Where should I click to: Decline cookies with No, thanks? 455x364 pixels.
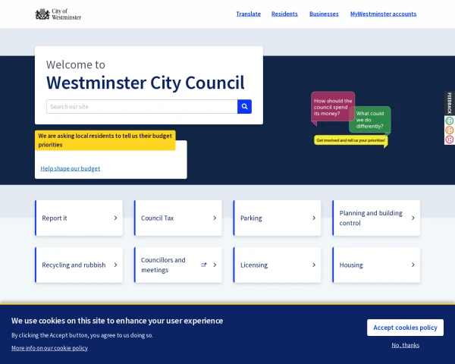coord(406,345)
